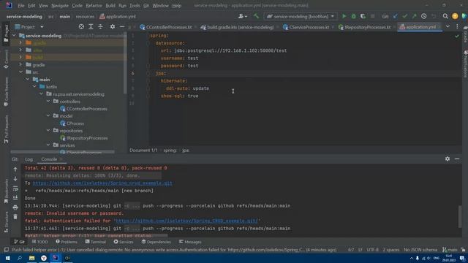Open Project panel settings gear
The height and width of the screenshot is (263, 468).
pos(112,27)
